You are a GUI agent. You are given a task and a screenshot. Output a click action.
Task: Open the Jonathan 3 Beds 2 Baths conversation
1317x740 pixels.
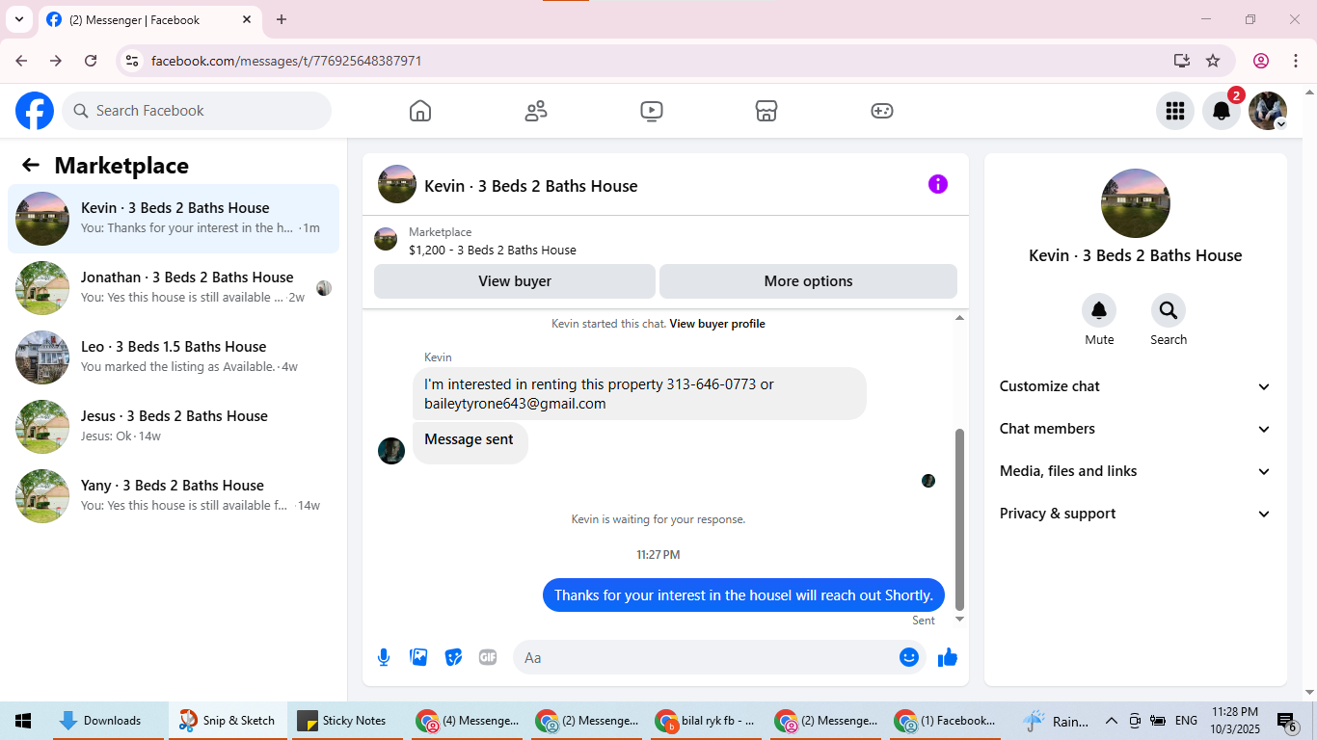[174, 288]
